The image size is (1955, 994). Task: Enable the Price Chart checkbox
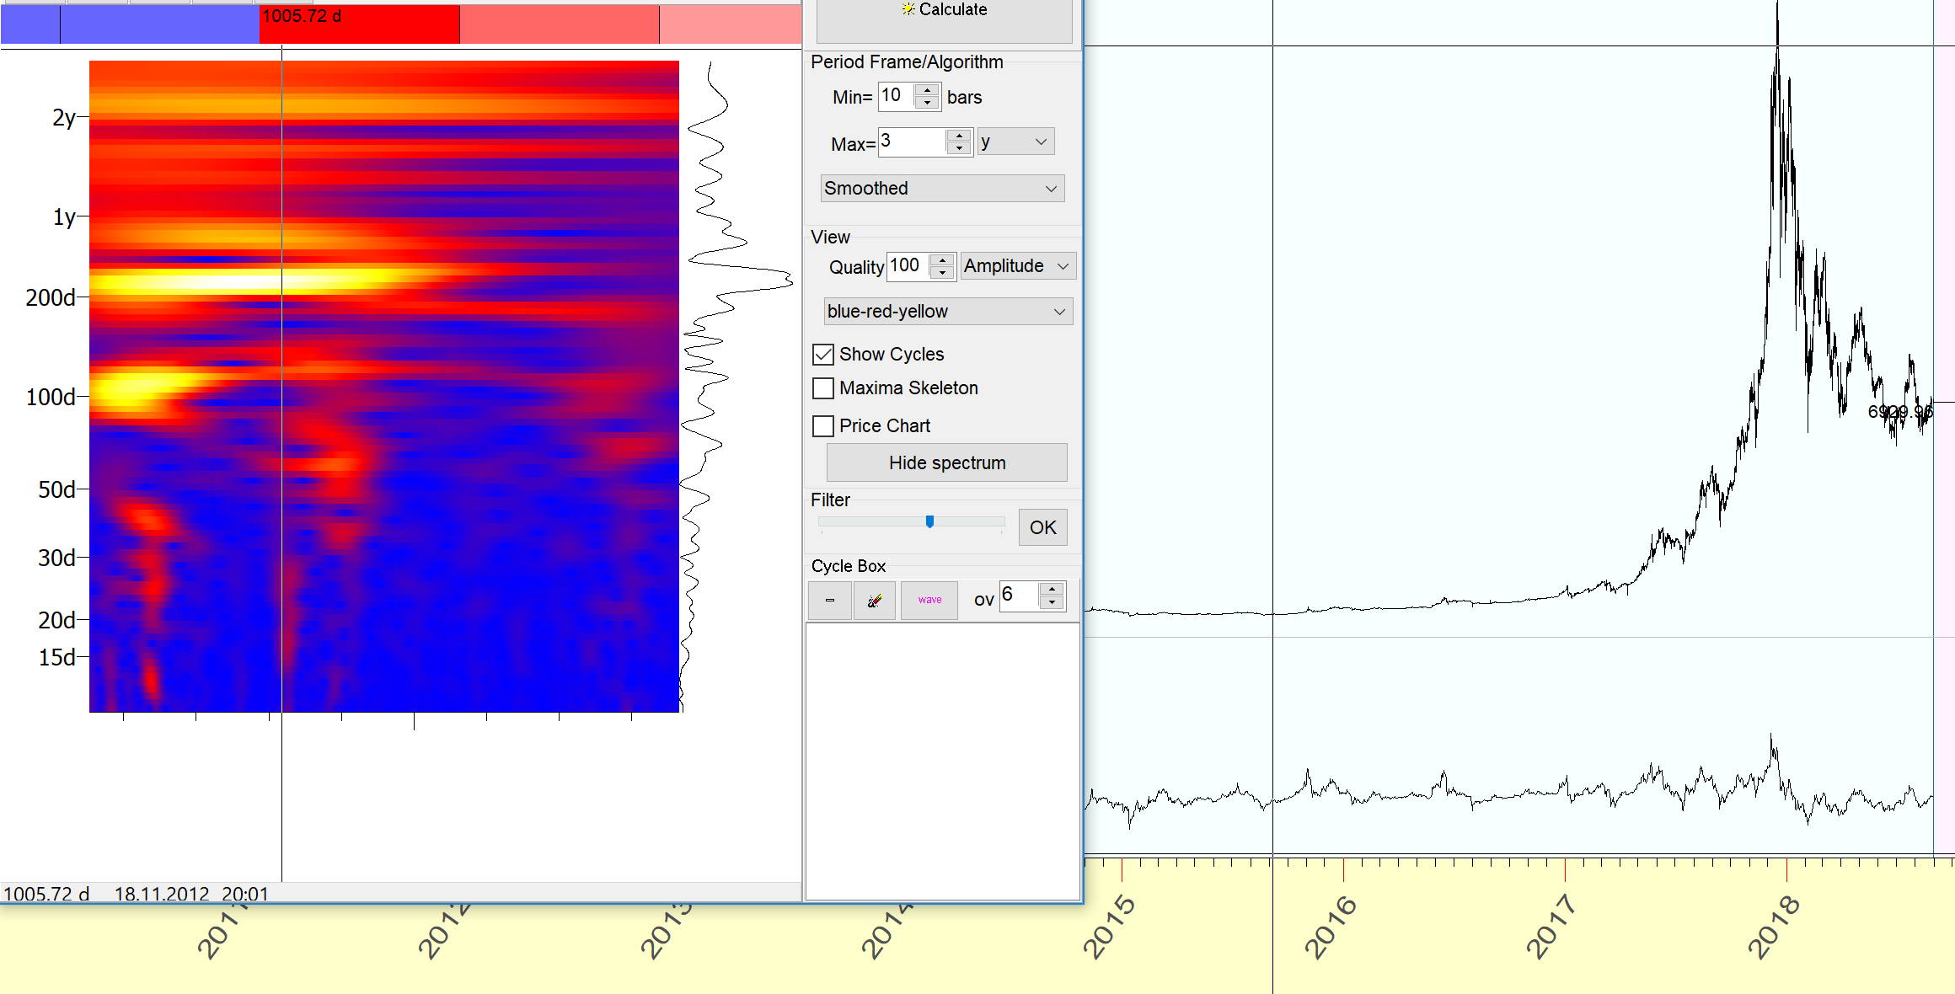pyautogui.click(x=823, y=426)
